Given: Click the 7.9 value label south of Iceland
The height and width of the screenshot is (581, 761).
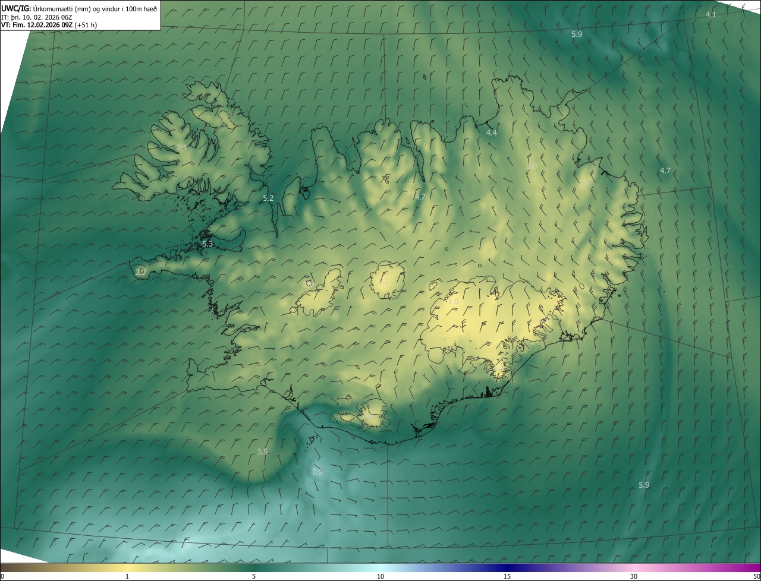Looking at the screenshot, I should pos(317,472).
